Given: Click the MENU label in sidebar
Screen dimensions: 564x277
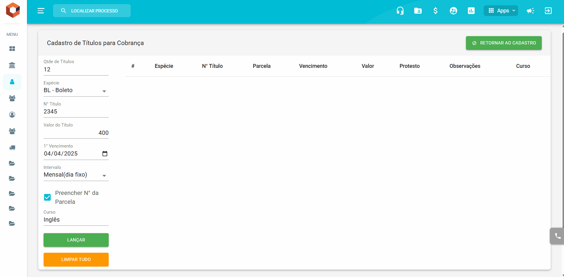Looking at the screenshot, I should 12,34.
